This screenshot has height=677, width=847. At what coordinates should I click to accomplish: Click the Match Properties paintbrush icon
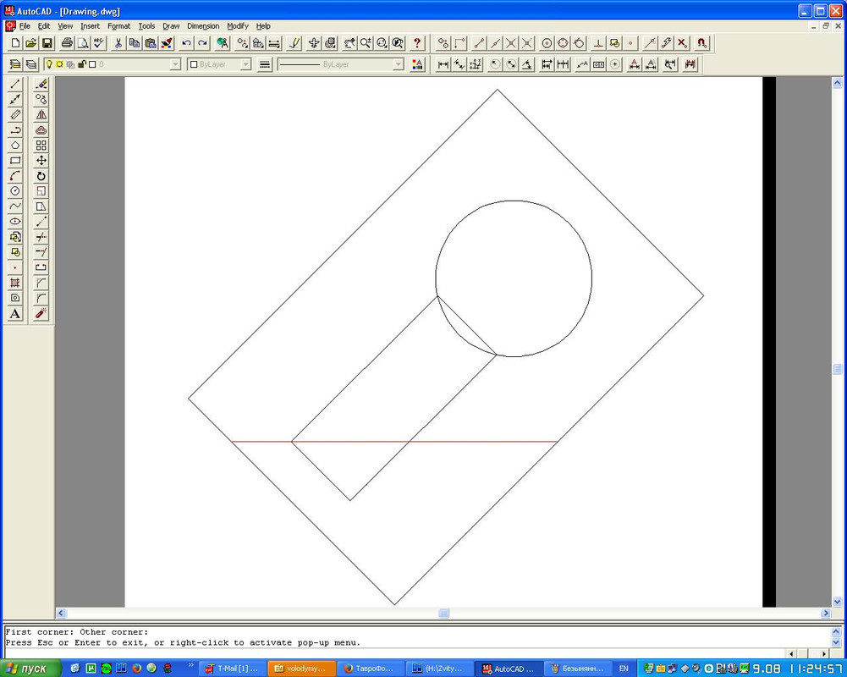pyautogui.click(x=167, y=43)
